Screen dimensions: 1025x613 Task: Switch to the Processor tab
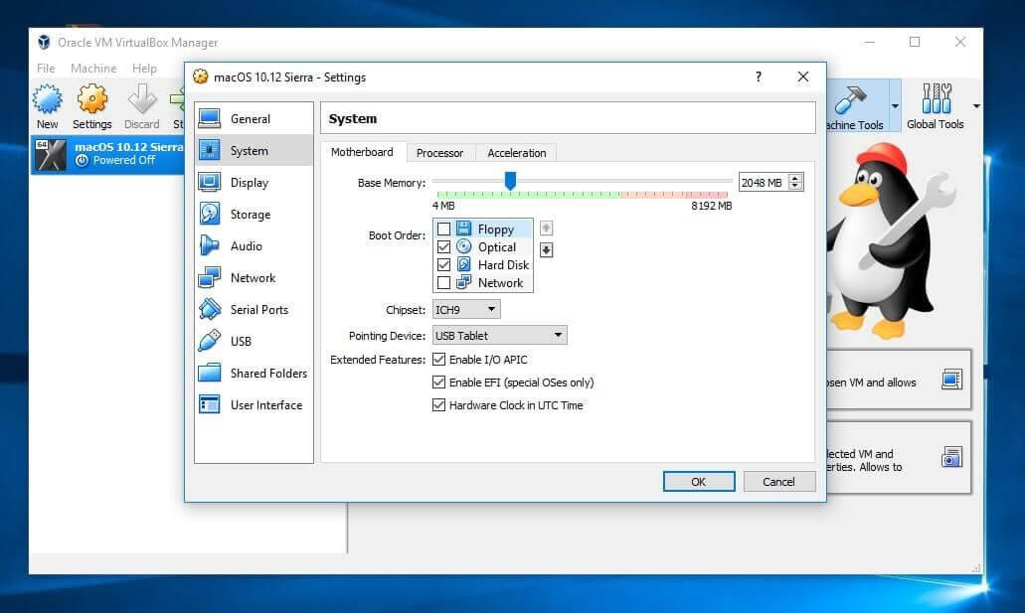pos(440,153)
